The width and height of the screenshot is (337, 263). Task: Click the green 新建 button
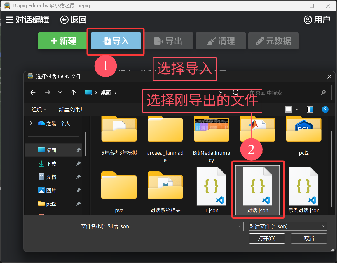click(63, 41)
